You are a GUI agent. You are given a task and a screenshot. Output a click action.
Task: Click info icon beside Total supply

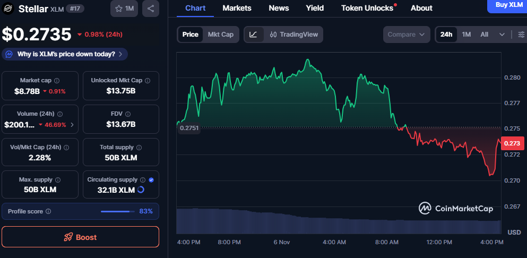(x=139, y=147)
